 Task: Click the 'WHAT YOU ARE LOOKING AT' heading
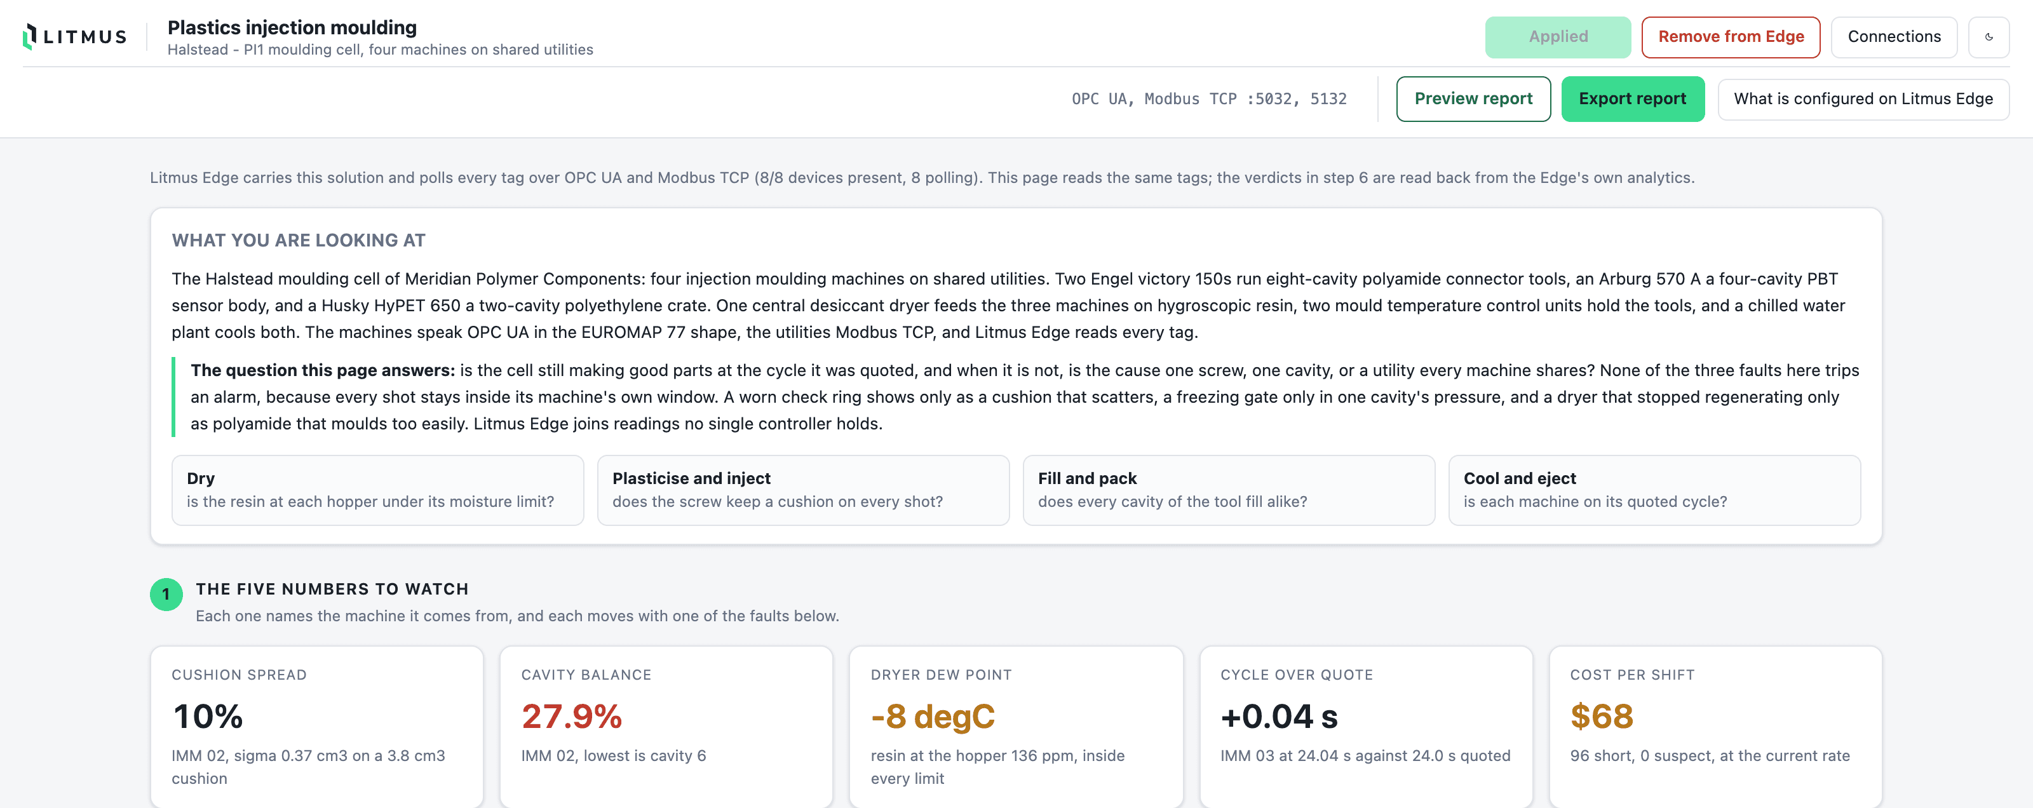[299, 241]
